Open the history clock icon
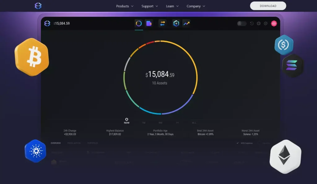The image size is (317, 184). (252, 23)
